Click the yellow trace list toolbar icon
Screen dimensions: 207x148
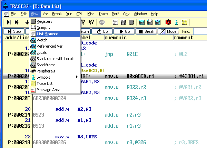(x=185, y=22)
